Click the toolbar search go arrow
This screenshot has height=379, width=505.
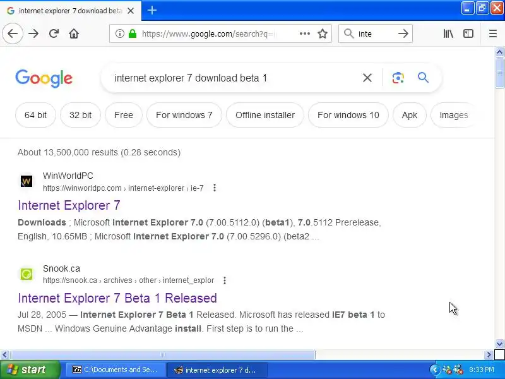403,33
